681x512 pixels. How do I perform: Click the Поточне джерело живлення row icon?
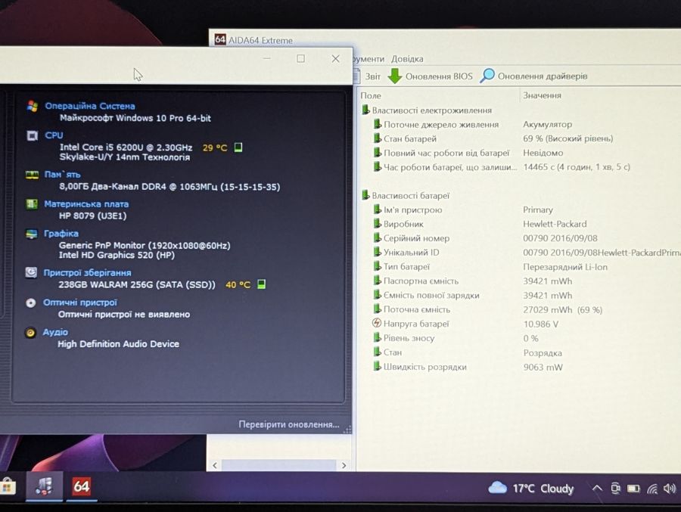(378, 124)
